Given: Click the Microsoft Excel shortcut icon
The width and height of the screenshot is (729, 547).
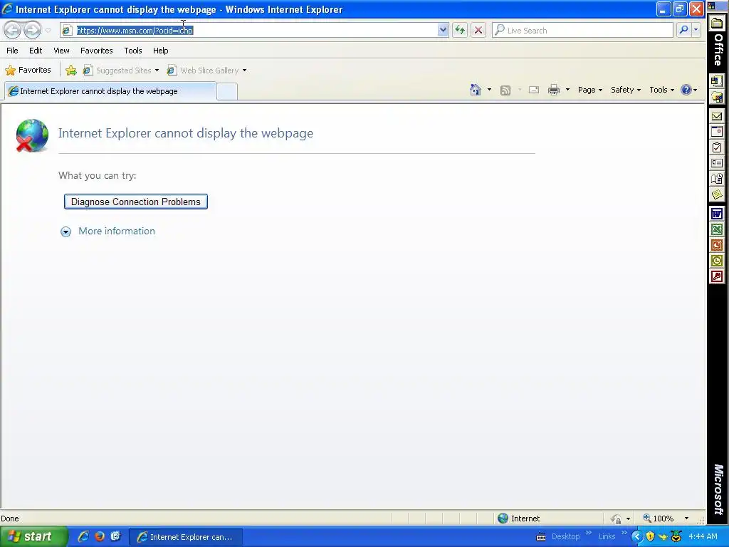Looking at the screenshot, I should (716, 229).
